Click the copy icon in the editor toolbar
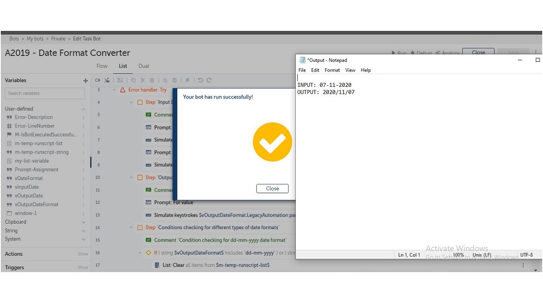The image size is (543, 305). [x=133, y=80]
